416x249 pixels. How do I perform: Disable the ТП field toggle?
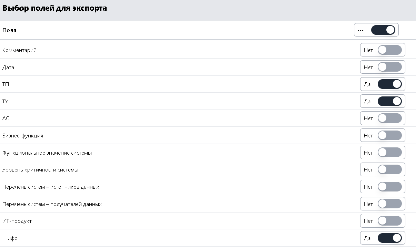coord(390,84)
